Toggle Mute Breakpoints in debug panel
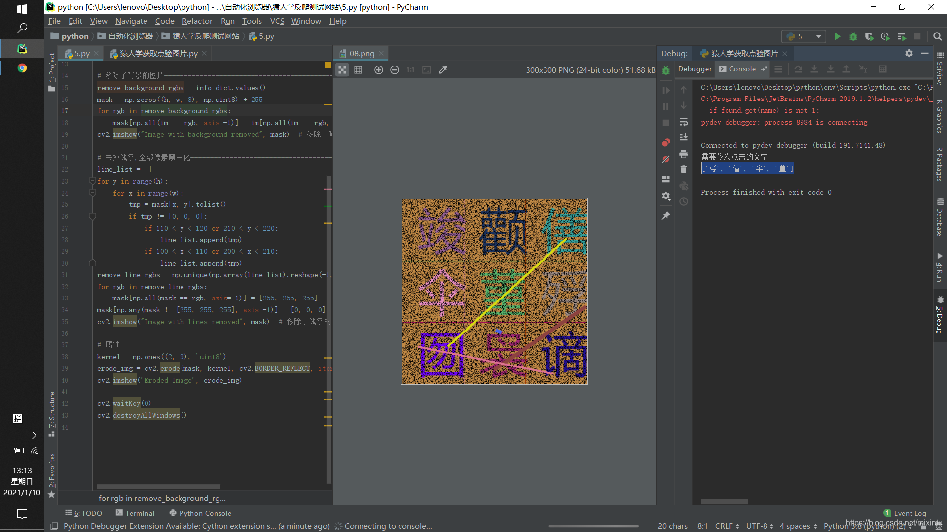This screenshot has height=532, width=947. click(666, 159)
